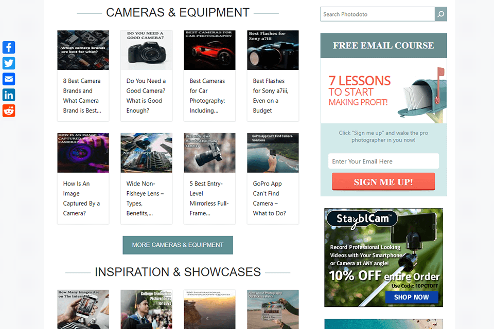Click the Search Photodoto input box

click(x=377, y=14)
